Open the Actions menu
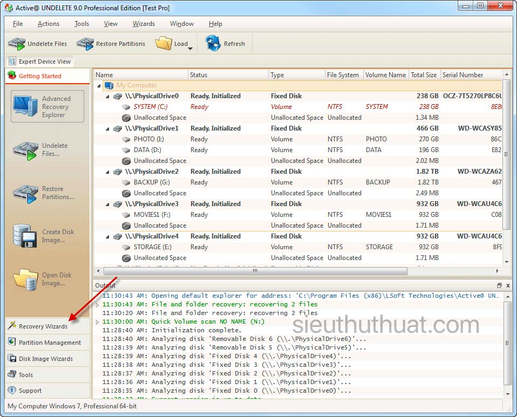This screenshot has width=517, height=417. pos(49,24)
